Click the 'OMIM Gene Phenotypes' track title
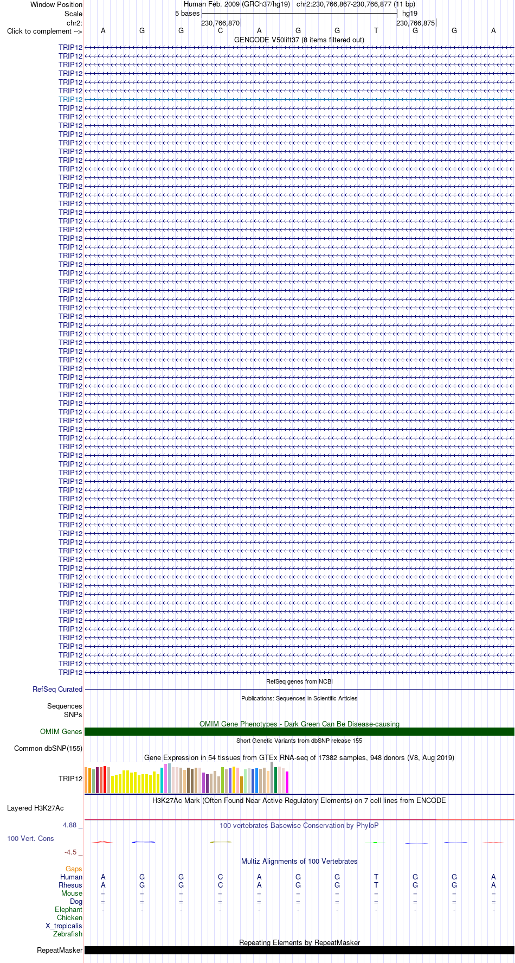Screen dimensions: 515x963 (x=299, y=724)
